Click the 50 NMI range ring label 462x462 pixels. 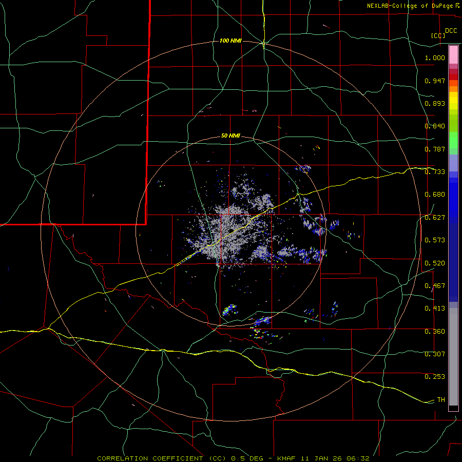(x=230, y=136)
